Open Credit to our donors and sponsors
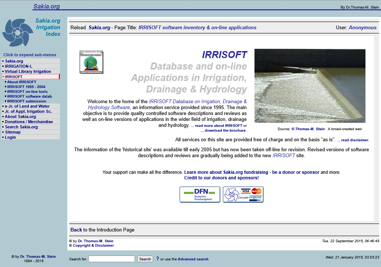The image size is (381, 267). tap(221, 178)
